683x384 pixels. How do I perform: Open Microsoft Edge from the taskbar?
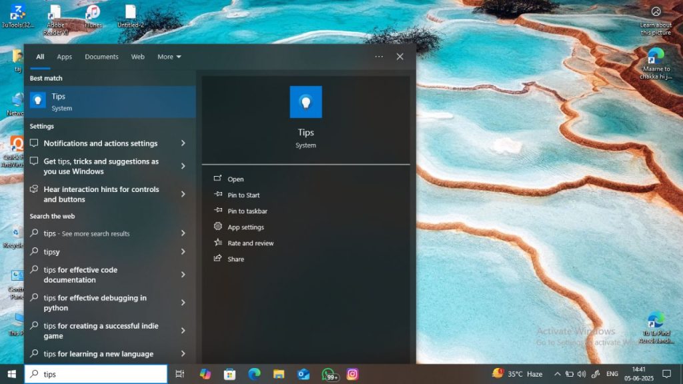pyautogui.click(x=254, y=374)
